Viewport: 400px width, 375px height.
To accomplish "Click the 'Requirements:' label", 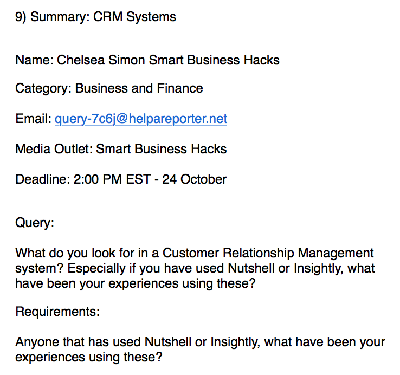I will click(57, 312).
